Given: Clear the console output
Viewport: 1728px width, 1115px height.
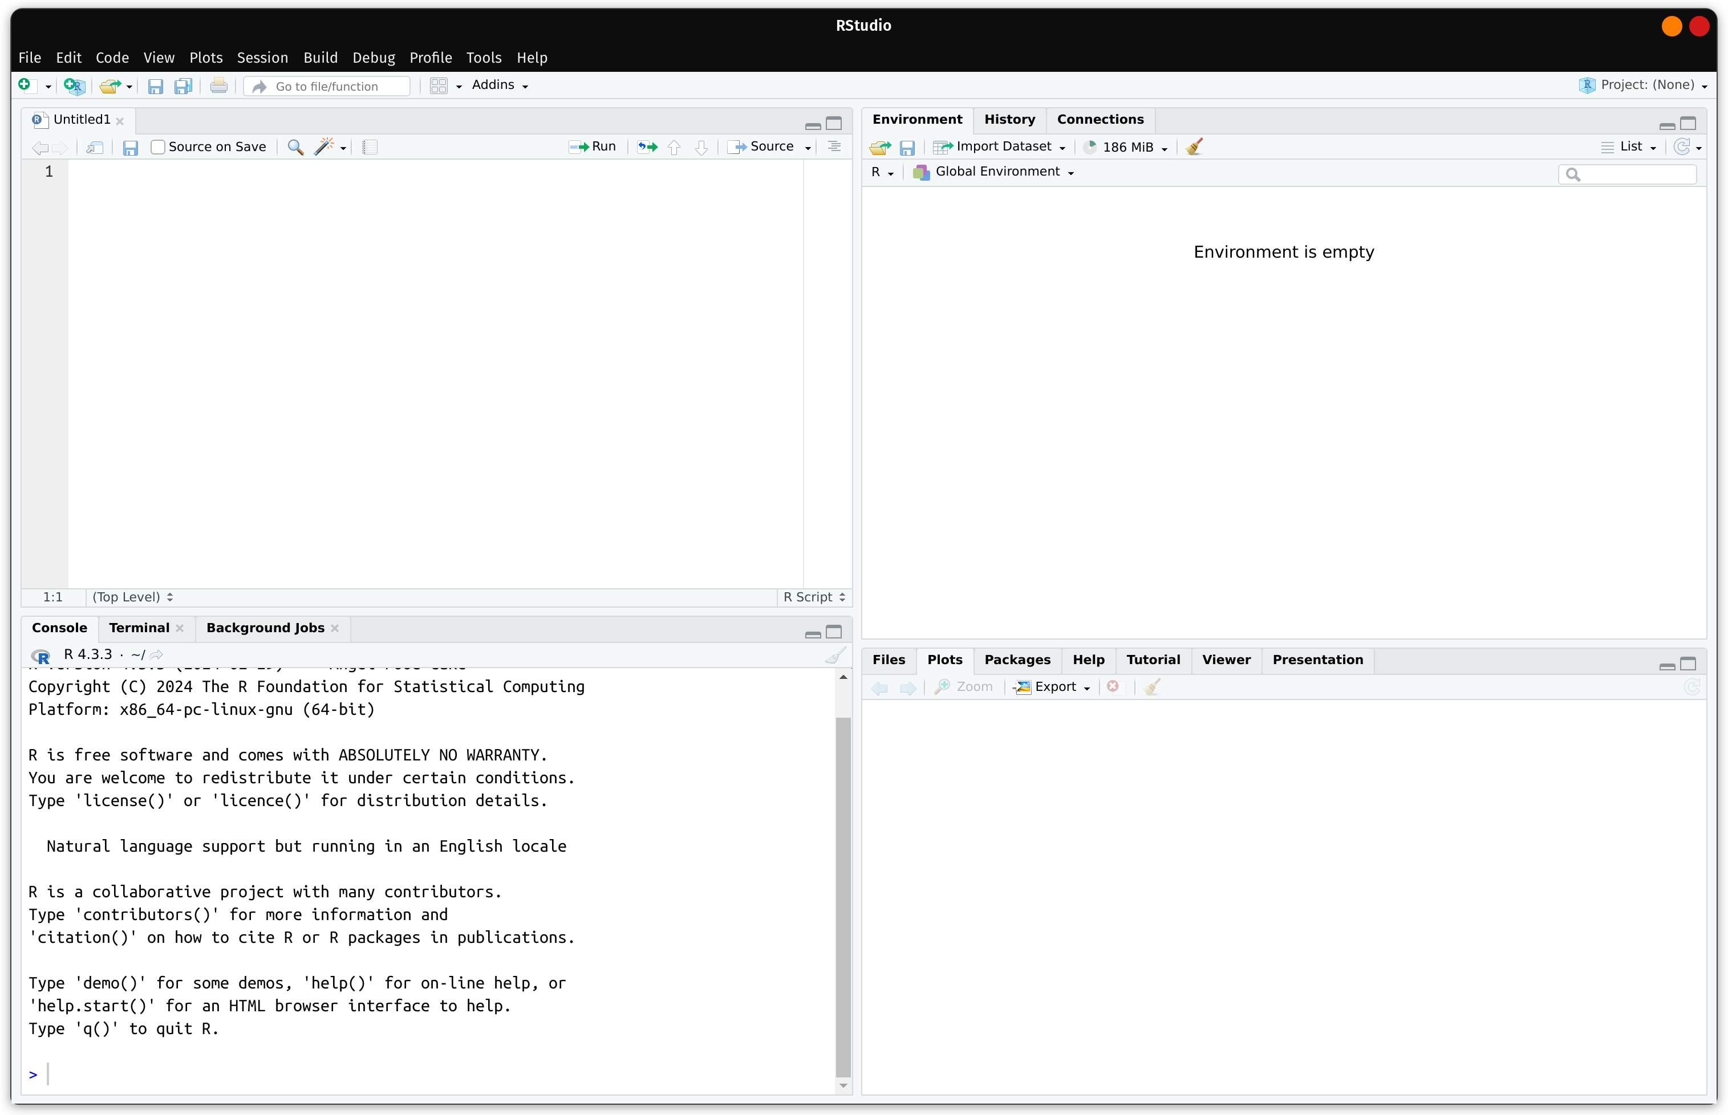Looking at the screenshot, I should pyautogui.click(x=834, y=654).
